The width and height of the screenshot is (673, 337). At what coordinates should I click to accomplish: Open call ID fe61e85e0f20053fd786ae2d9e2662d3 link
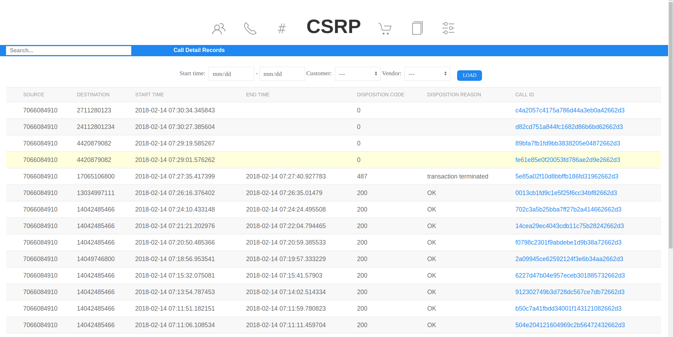coord(567,160)
